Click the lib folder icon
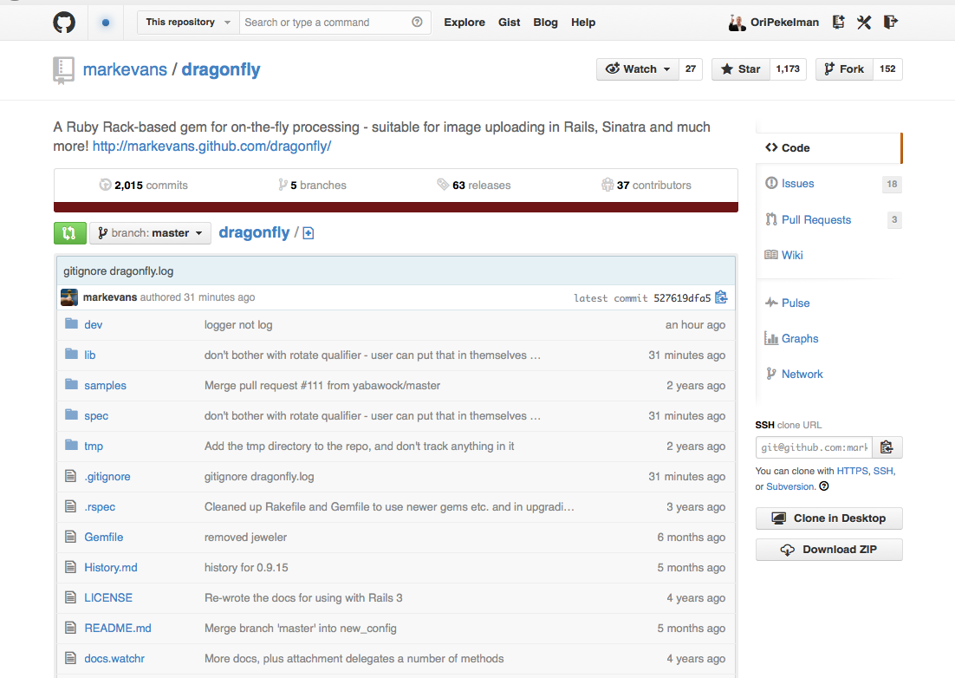 coord(71,354)
